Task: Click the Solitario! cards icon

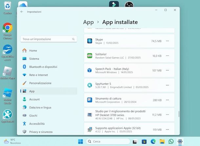Action: pyautogui.click(x=90, y=56)
